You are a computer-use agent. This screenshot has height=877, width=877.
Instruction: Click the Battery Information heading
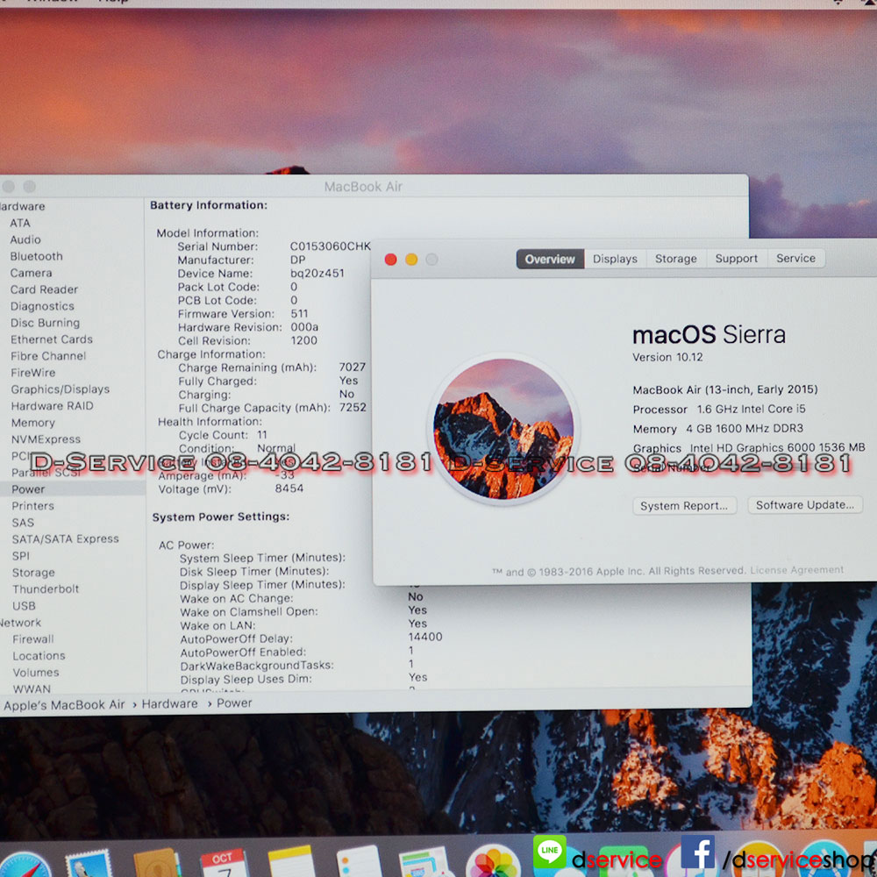point(209,205)
